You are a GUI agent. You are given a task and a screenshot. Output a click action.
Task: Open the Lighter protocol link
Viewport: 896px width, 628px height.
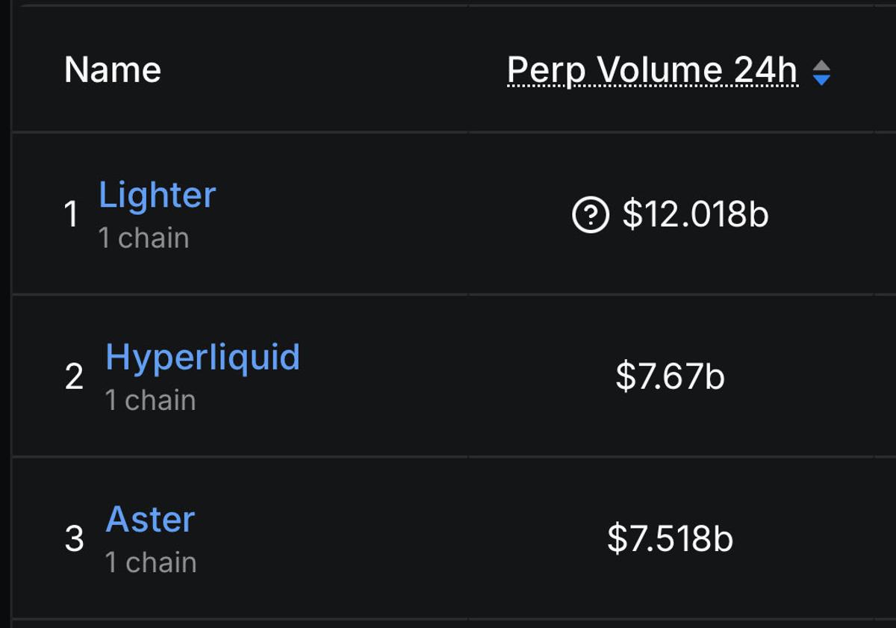tap(158, 194)
